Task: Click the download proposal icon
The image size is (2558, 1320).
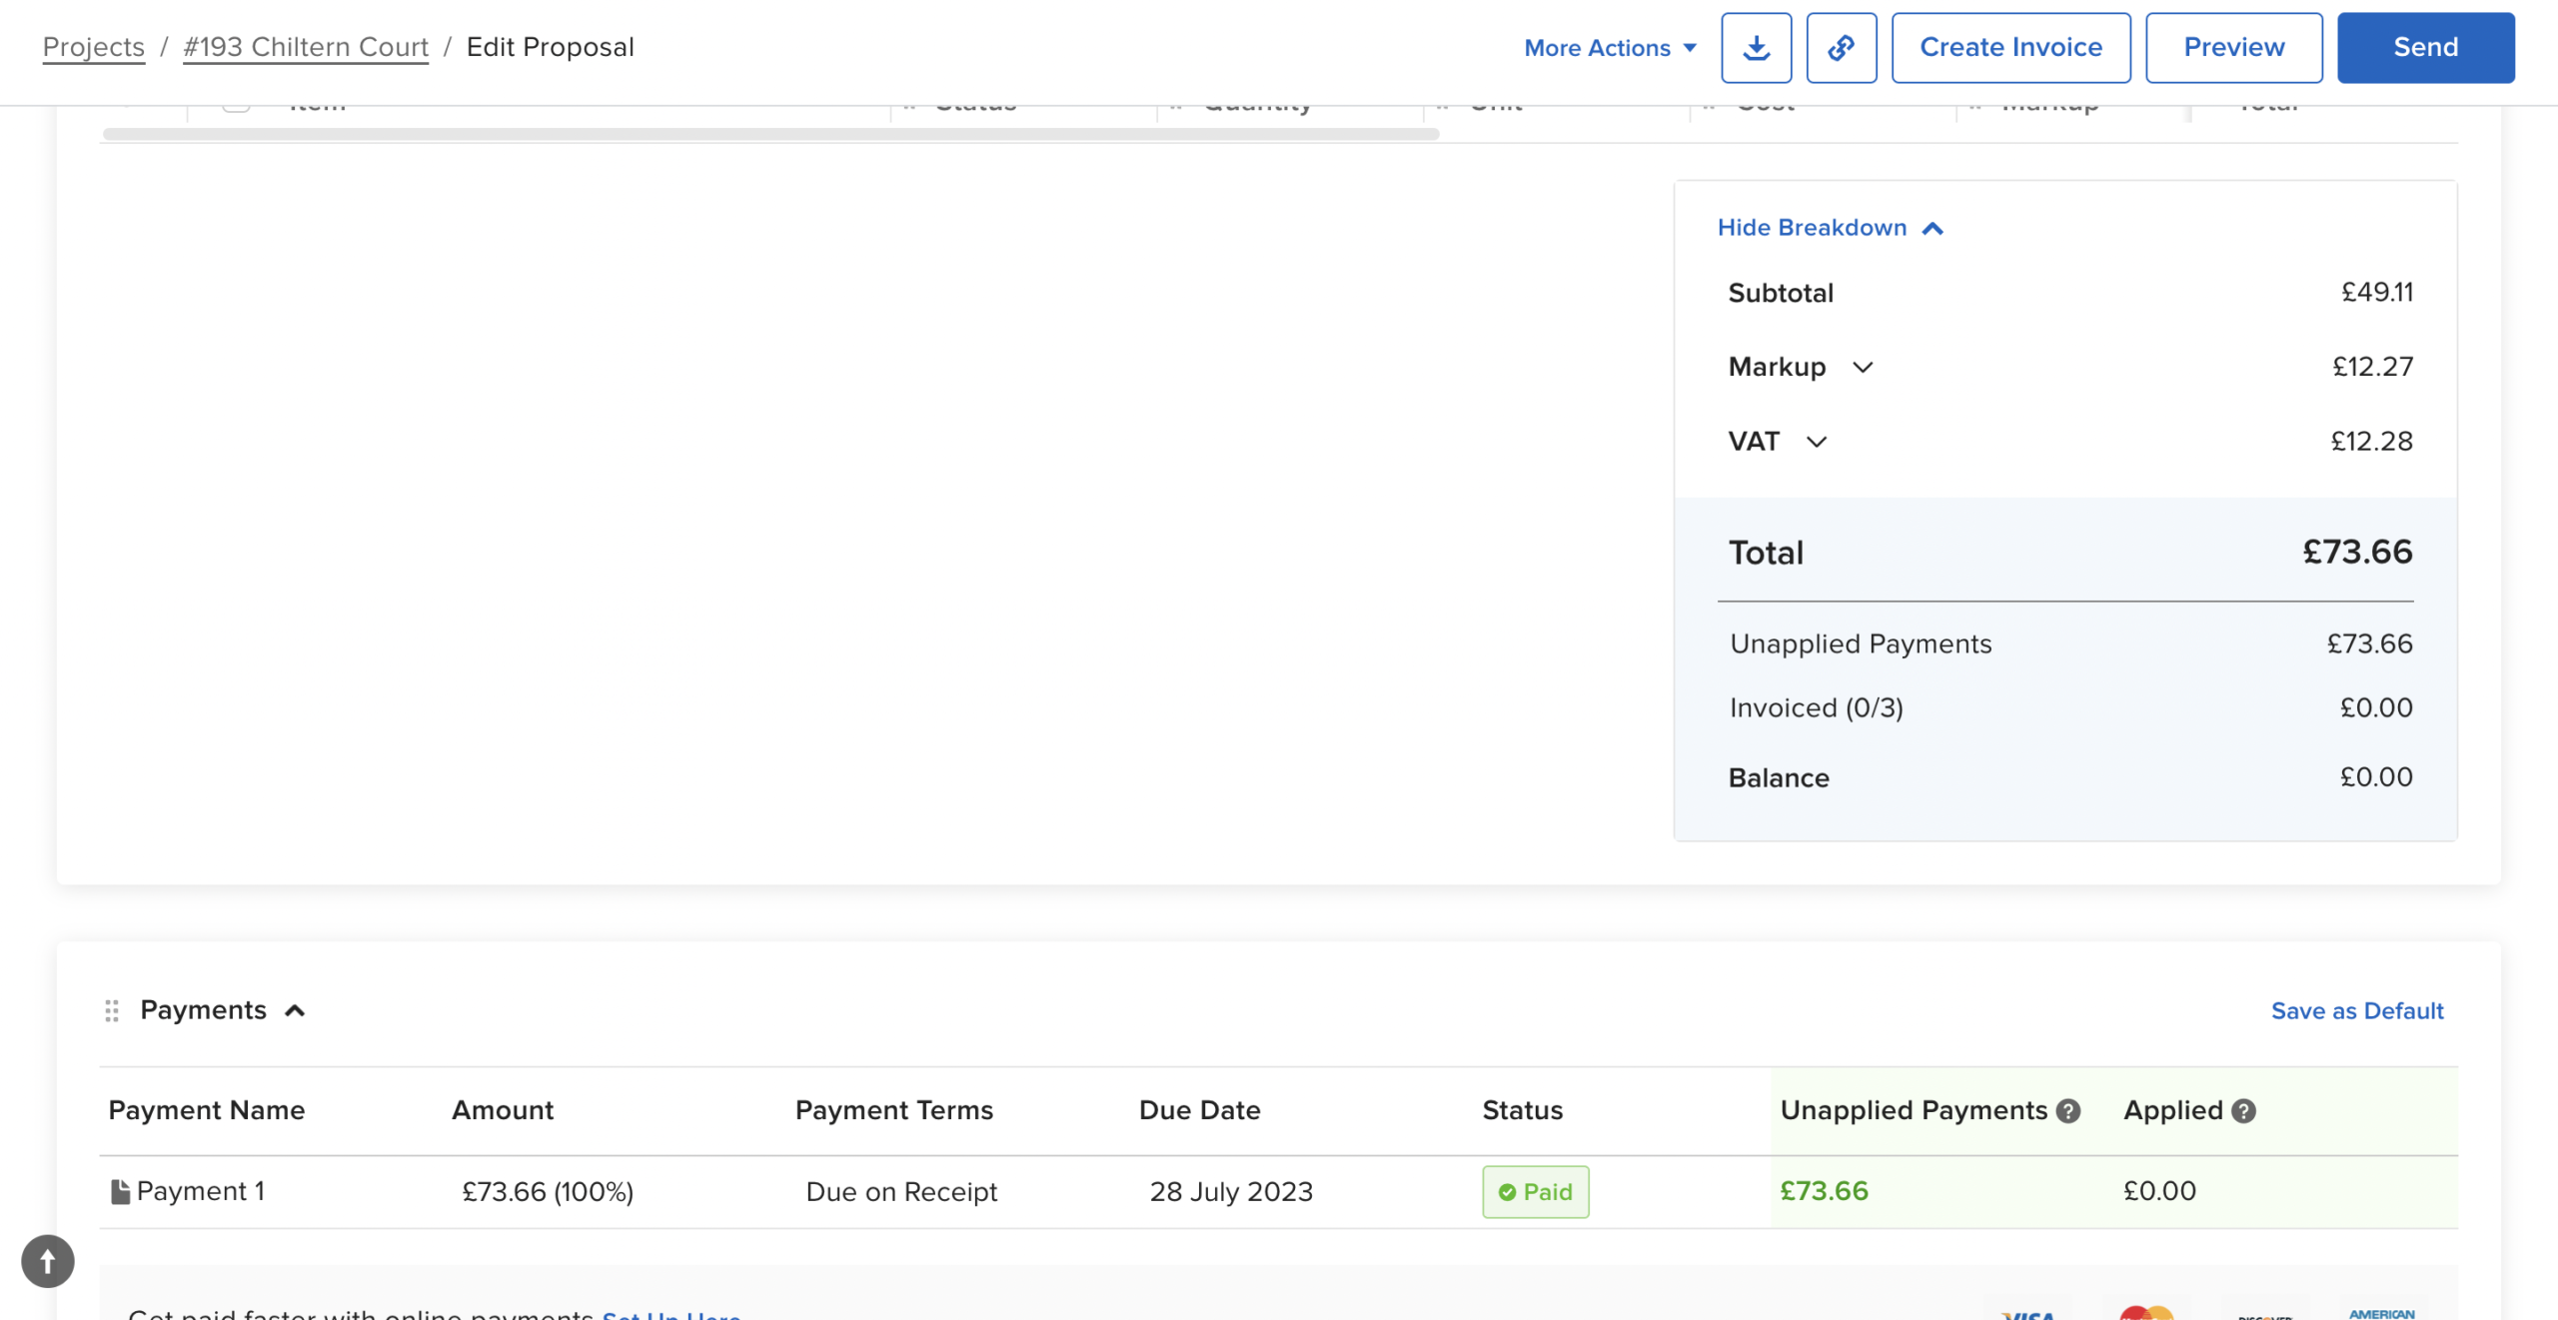Action: (1756, 48)
